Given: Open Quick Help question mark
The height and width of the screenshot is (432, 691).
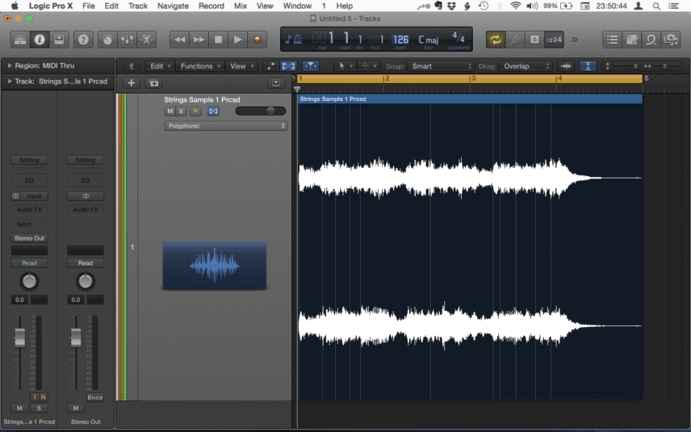Looking at the screenshot, I should tap(83, 40).
